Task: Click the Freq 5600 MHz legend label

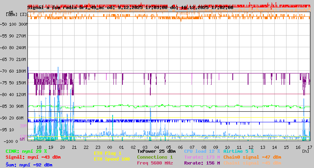Action: [155, 163]
